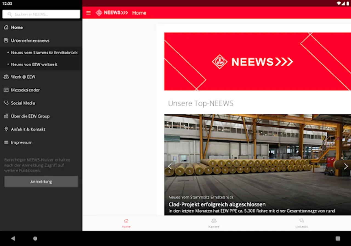Open article 'Clad-Projekt erfolgreich abgeschlossen'
The width and height of the screenshot is (351, 246).
pyautogui.click(x=217, y=204)
